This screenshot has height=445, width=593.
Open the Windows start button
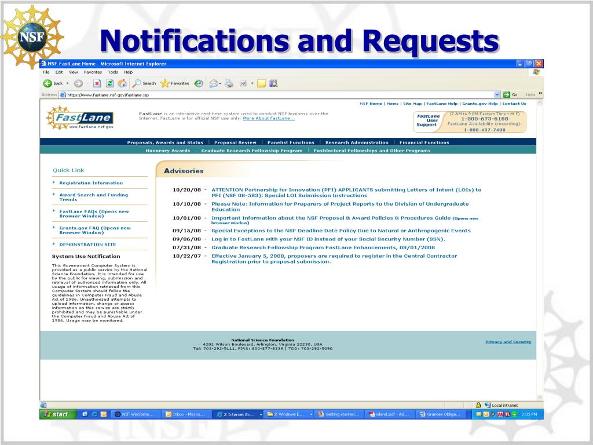pos(58,414)
